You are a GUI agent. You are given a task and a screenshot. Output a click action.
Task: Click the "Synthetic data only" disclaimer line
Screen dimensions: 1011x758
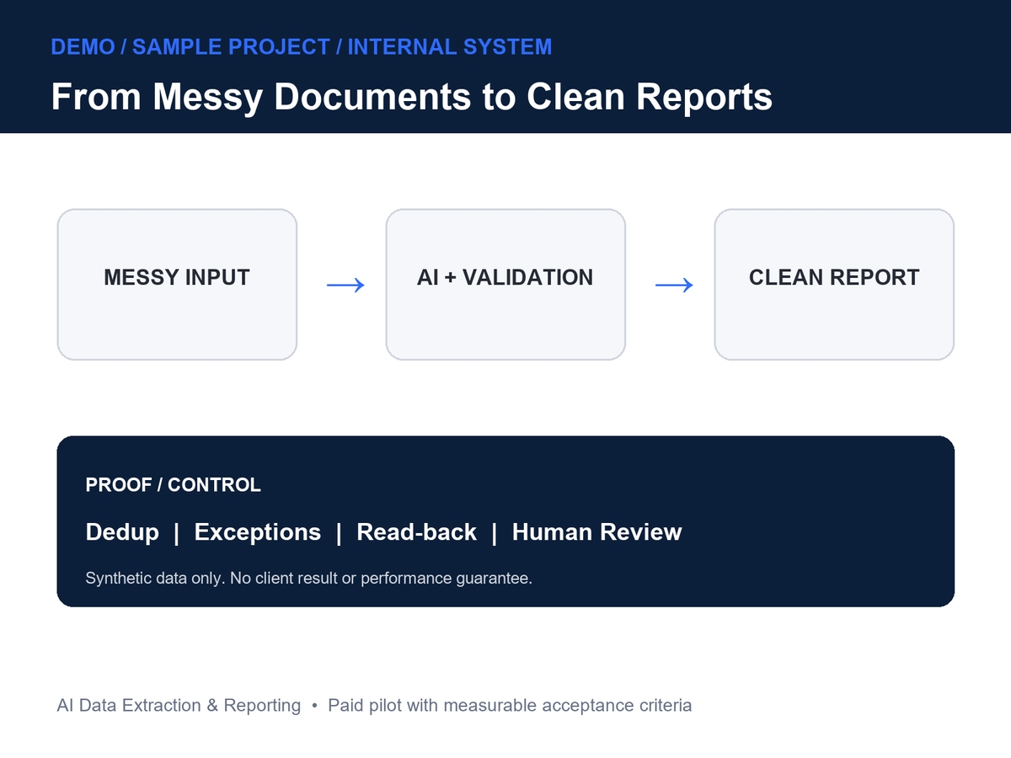tap(309, 579)
